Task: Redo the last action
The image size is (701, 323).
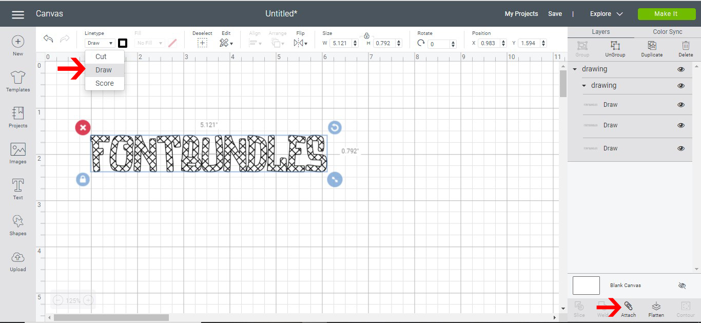Action: [65, 39]
